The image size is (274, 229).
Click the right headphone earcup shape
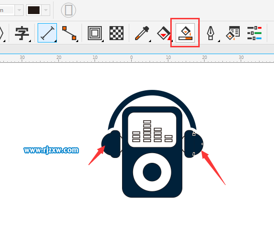[x=193, y=144]
